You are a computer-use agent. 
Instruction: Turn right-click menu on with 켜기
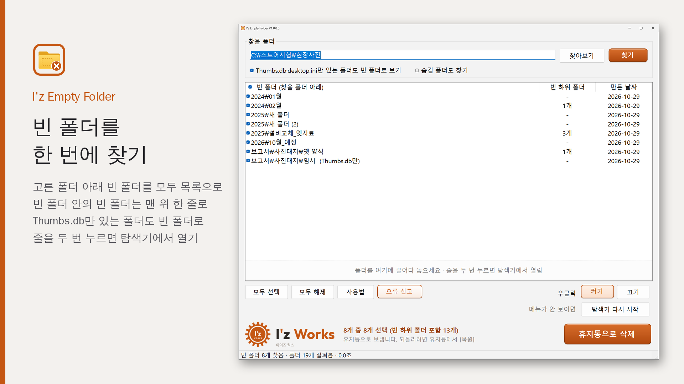click(x=597, y=292)
